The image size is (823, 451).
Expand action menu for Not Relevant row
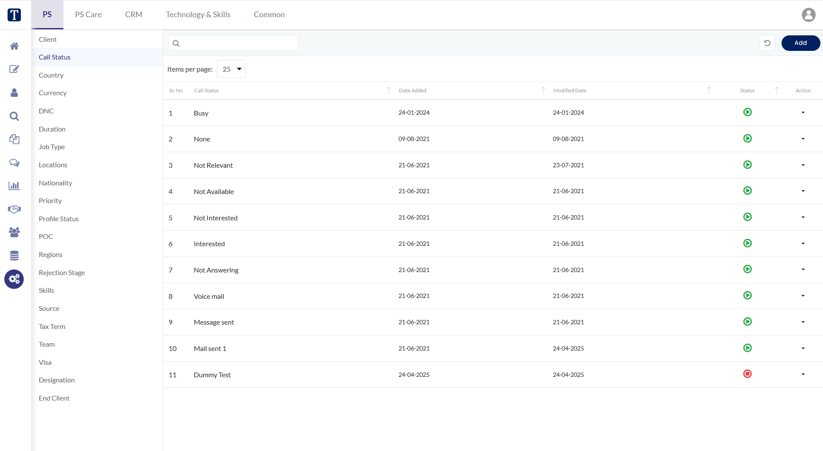click(803, 165)
